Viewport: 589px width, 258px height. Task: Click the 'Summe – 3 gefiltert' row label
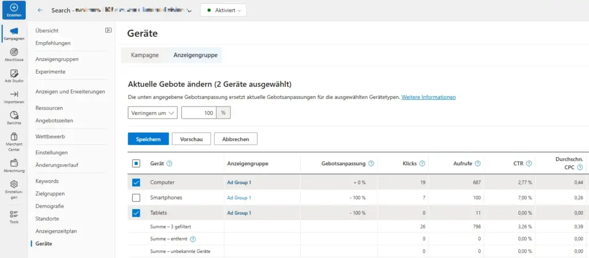pos(170,226)
